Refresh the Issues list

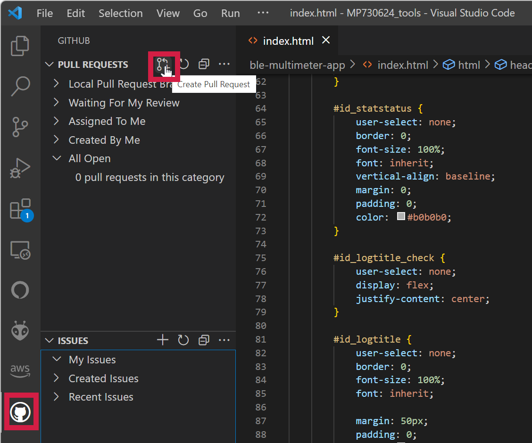tap(183, 340)
